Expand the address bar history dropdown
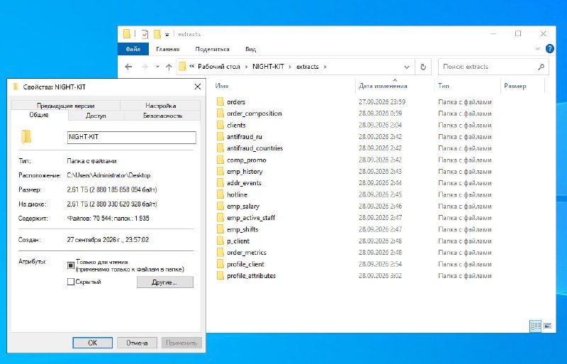Image resolution: width=567 pixels, height=364 pixels. (407, 67)
